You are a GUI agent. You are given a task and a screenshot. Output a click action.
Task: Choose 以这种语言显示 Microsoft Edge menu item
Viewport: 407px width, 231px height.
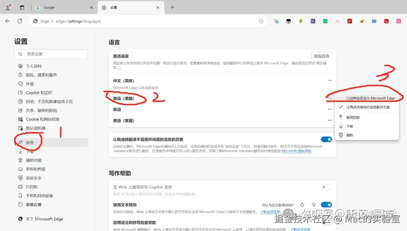[367, 98]
